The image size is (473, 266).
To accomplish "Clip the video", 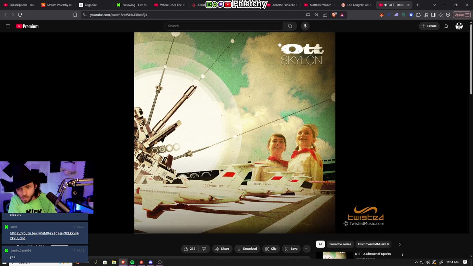I will [x=270, y=249].
